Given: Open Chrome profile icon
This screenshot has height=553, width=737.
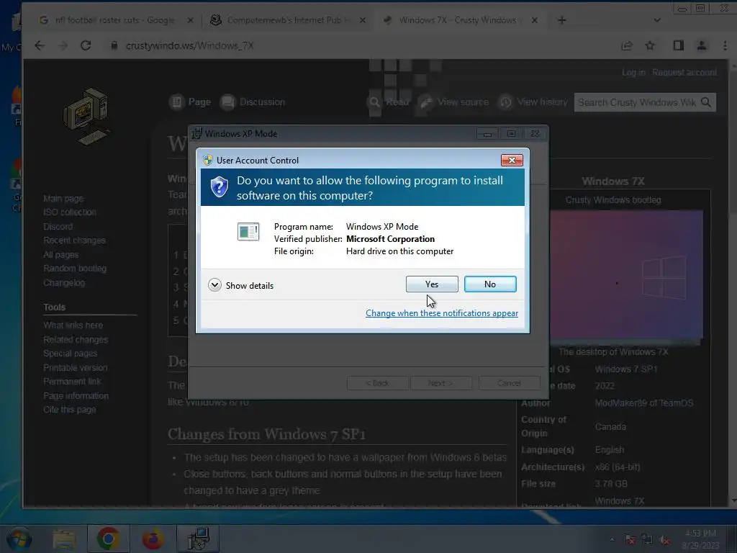Looking at the screenshot, I should pyautogui.click(x=701, y=45).
